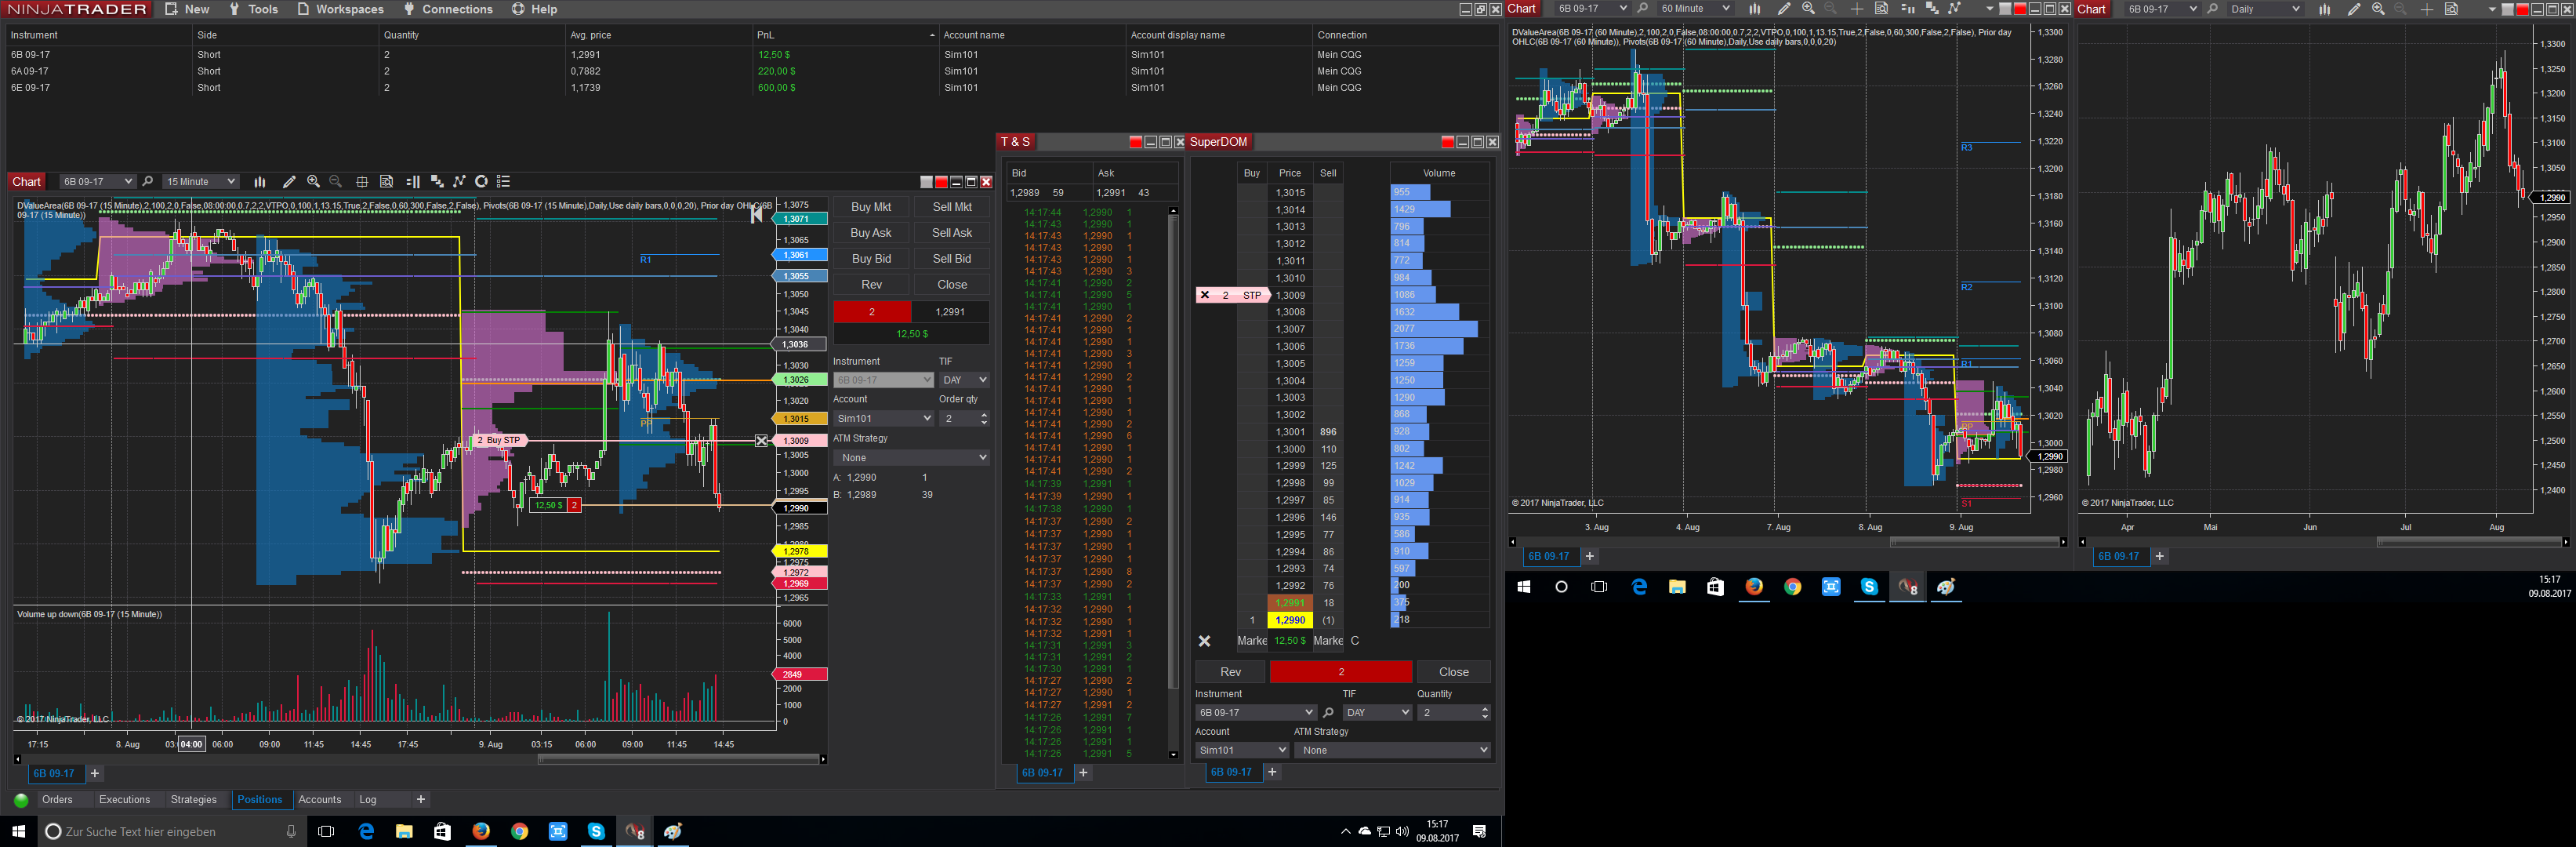Open Indicators in the 60 Minute chart toolbar

[1932, 9]
